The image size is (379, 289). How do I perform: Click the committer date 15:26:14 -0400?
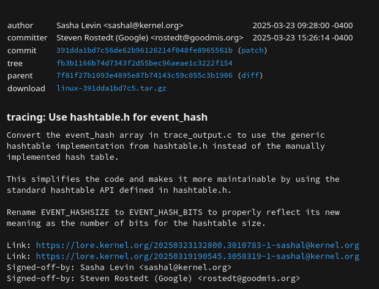click(x=302, y=38)
